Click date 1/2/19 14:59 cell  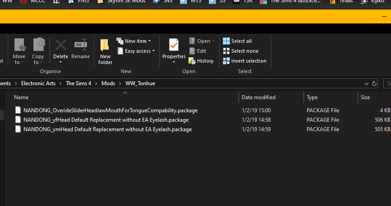256,129
